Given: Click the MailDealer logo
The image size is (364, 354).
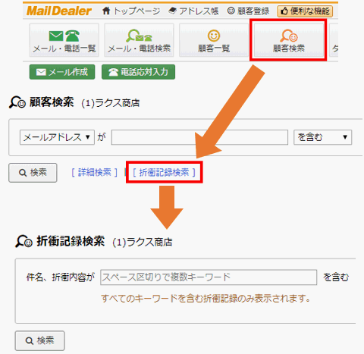Looking at the screenshot, I should pos(59,11).
